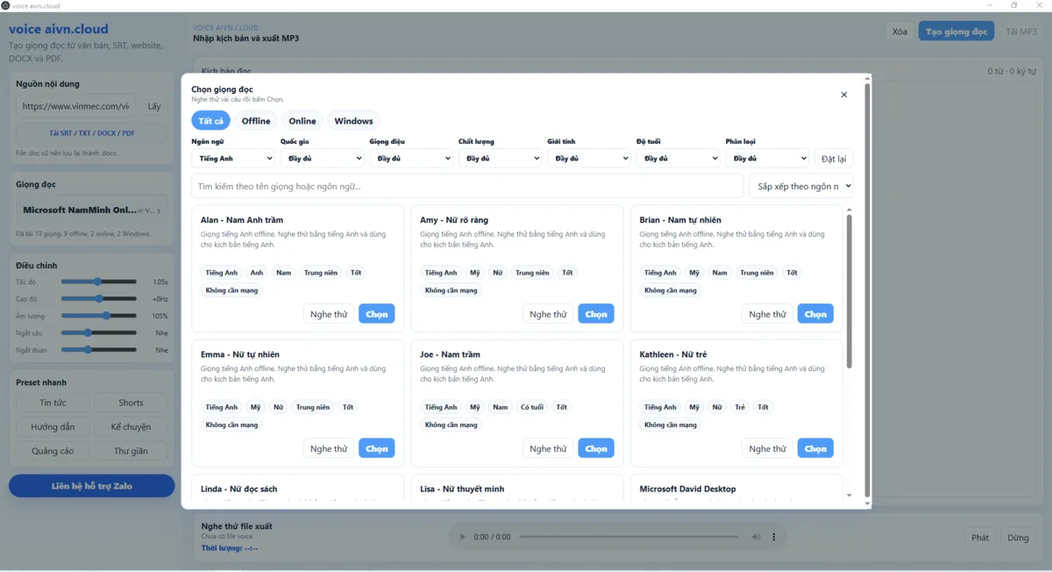Click Tải SRT / TXT / DOCX / PDF
Screen dimensions: 1052x572
click(x=92, y=133)
